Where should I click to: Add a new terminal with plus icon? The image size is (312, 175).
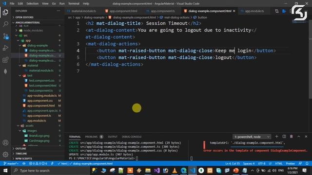click(x=276, y=137)
